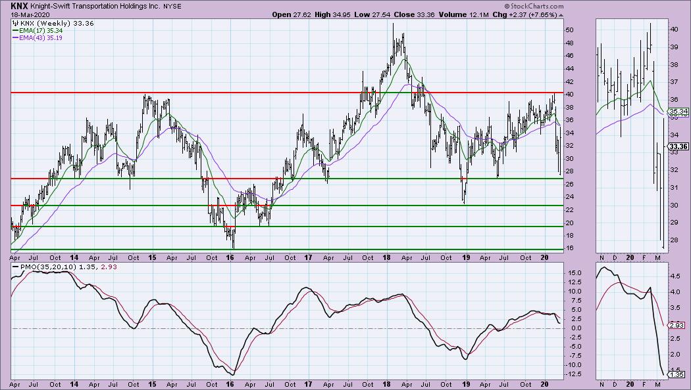Click the © StockCharts.com attribution text
This screenshot has width=691, height=390.
point(534,6)
